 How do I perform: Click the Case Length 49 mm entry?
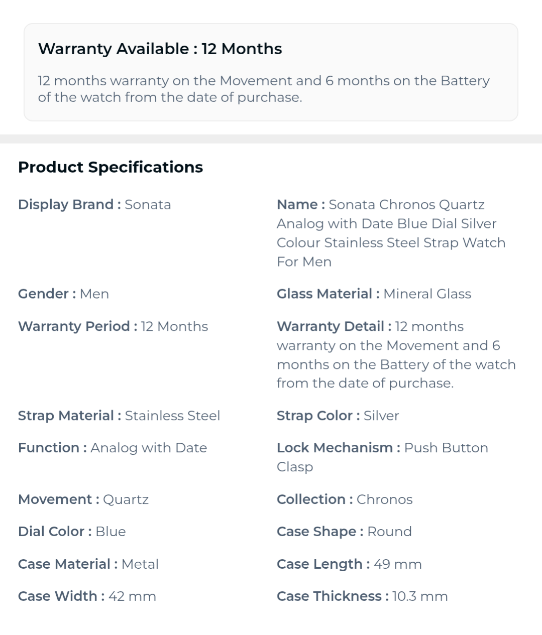click(349, 564)
